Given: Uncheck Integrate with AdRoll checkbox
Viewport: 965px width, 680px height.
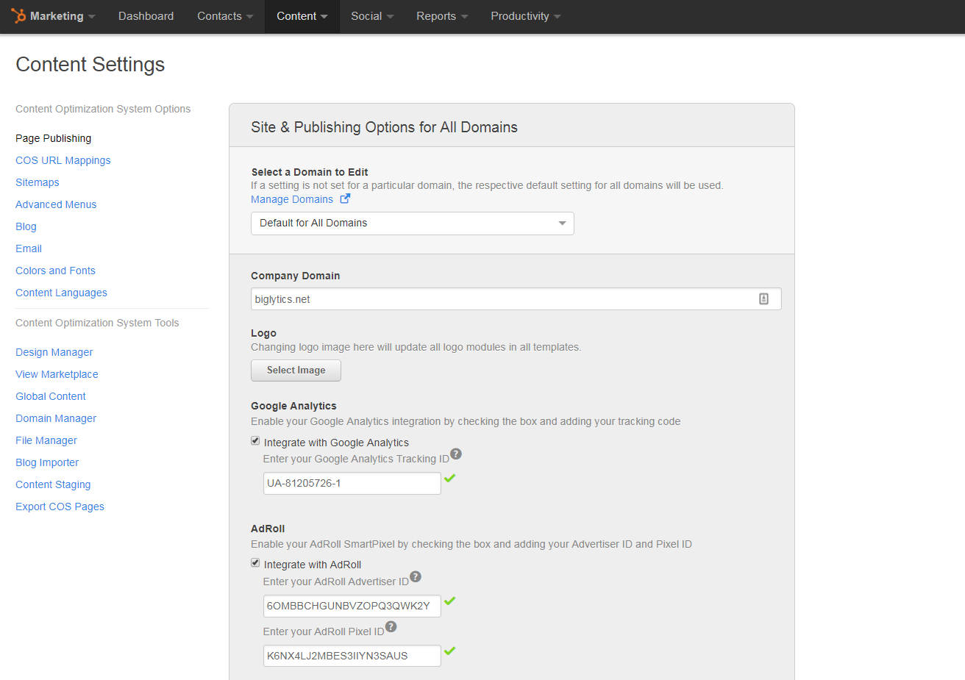Looking at the screenshot, I should [x=255, y=563].
